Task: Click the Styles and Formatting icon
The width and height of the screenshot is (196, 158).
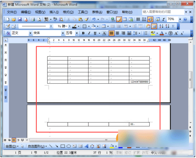Action: click(8, 33)
